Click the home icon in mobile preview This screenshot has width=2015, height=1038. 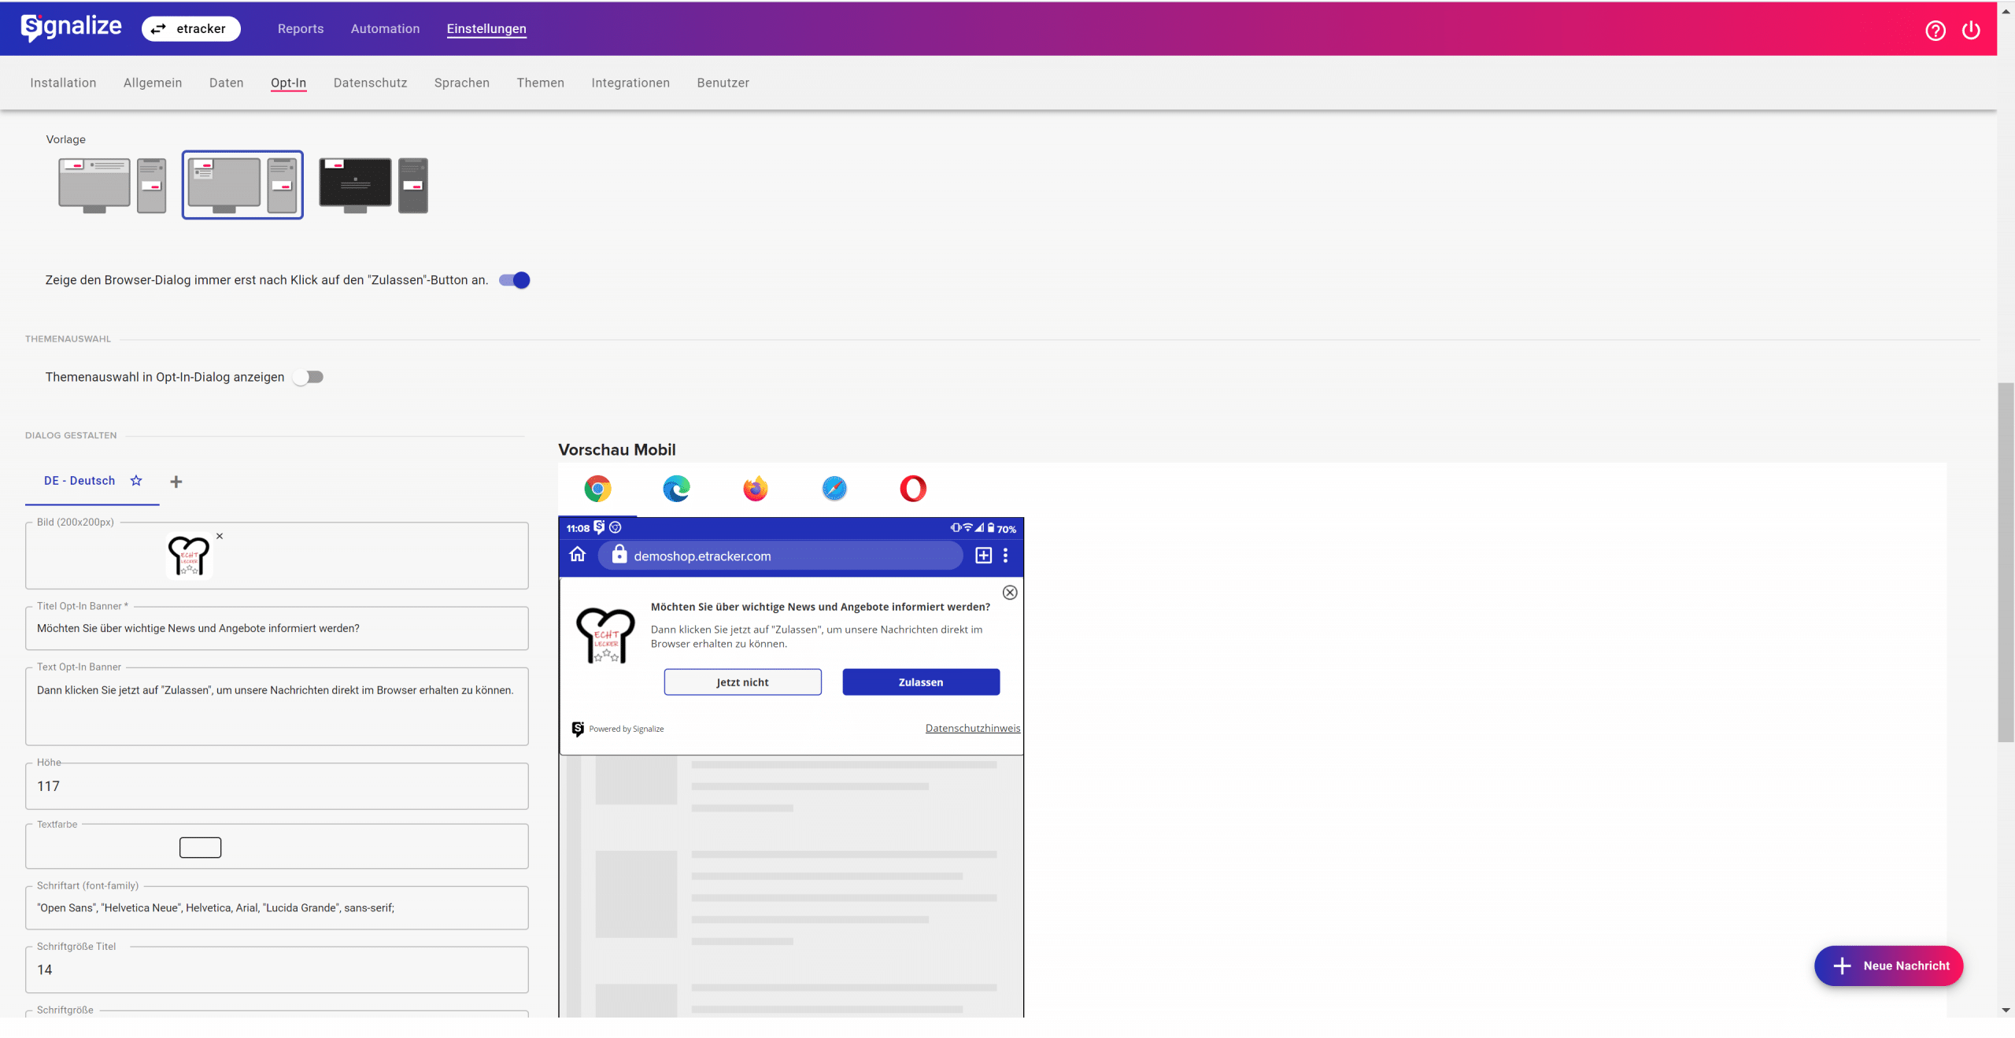tap(578, 555)
